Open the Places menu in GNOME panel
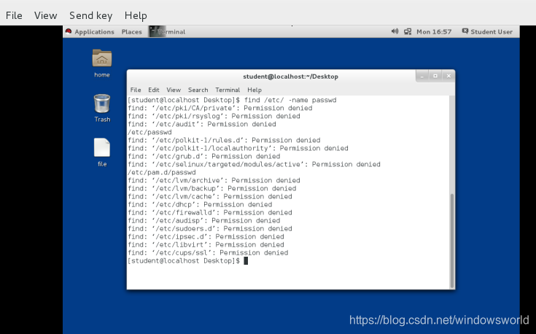536x334 pixels. 131,32
